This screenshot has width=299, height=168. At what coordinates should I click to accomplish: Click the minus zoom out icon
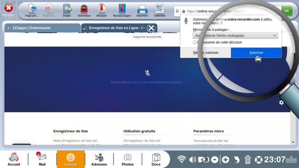tap(214, 160)
